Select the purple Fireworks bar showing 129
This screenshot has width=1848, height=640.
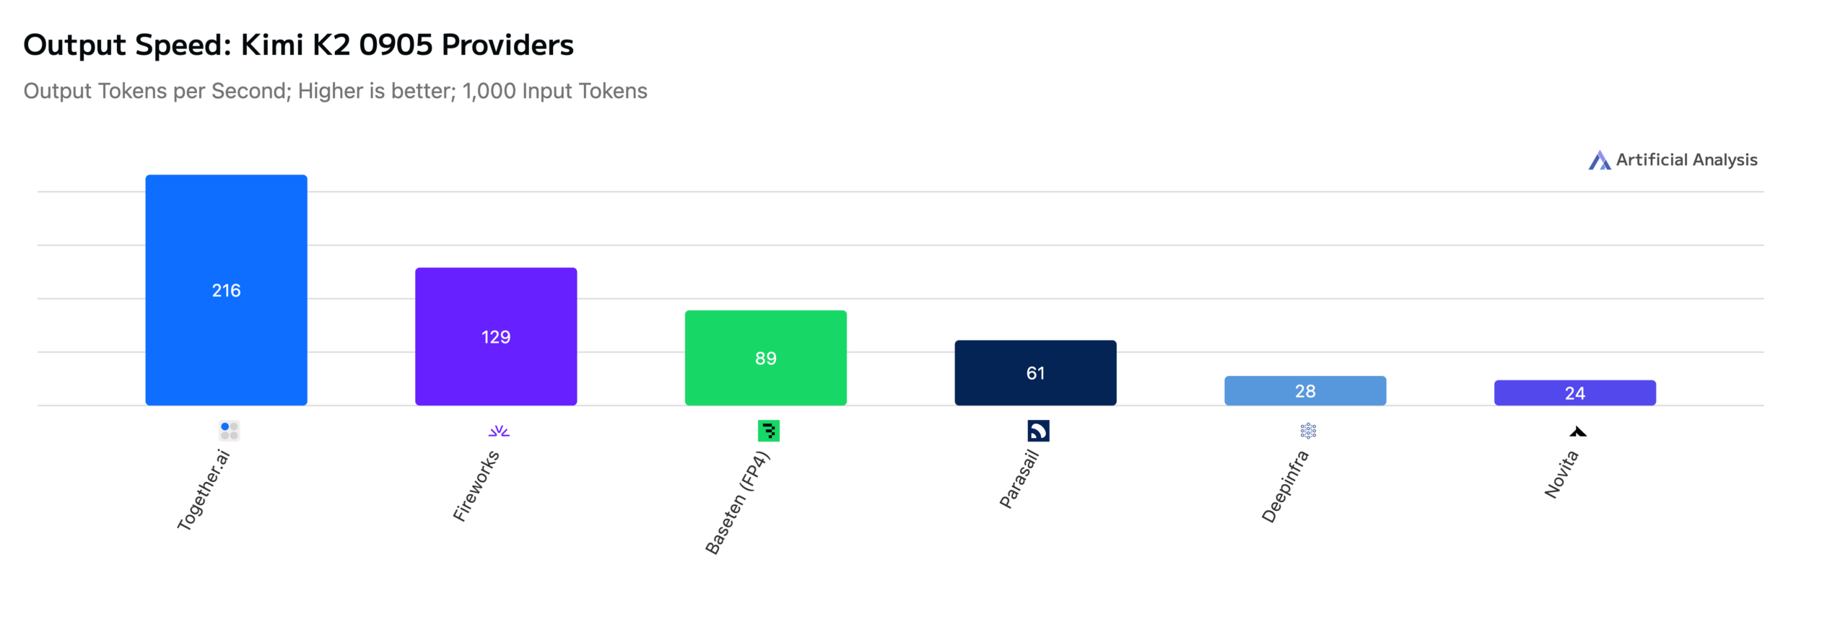[x=496, y=336]
